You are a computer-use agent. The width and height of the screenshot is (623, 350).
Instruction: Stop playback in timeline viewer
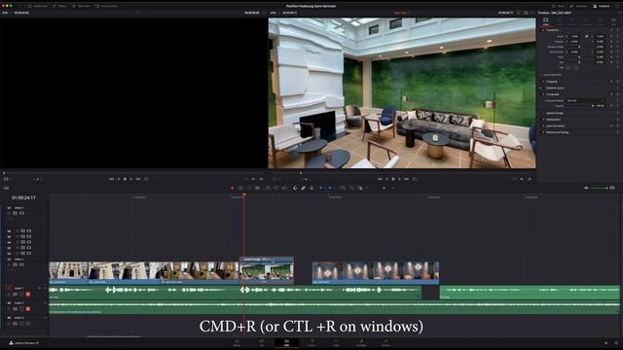pos(393,179)
